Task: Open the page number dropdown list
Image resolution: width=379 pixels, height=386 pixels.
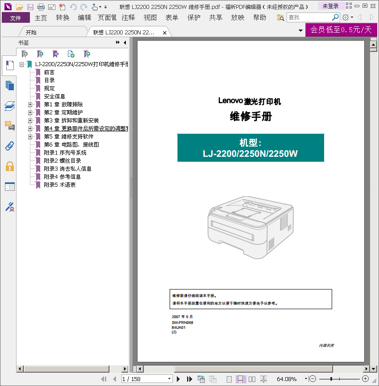Action: coord(170,379)
